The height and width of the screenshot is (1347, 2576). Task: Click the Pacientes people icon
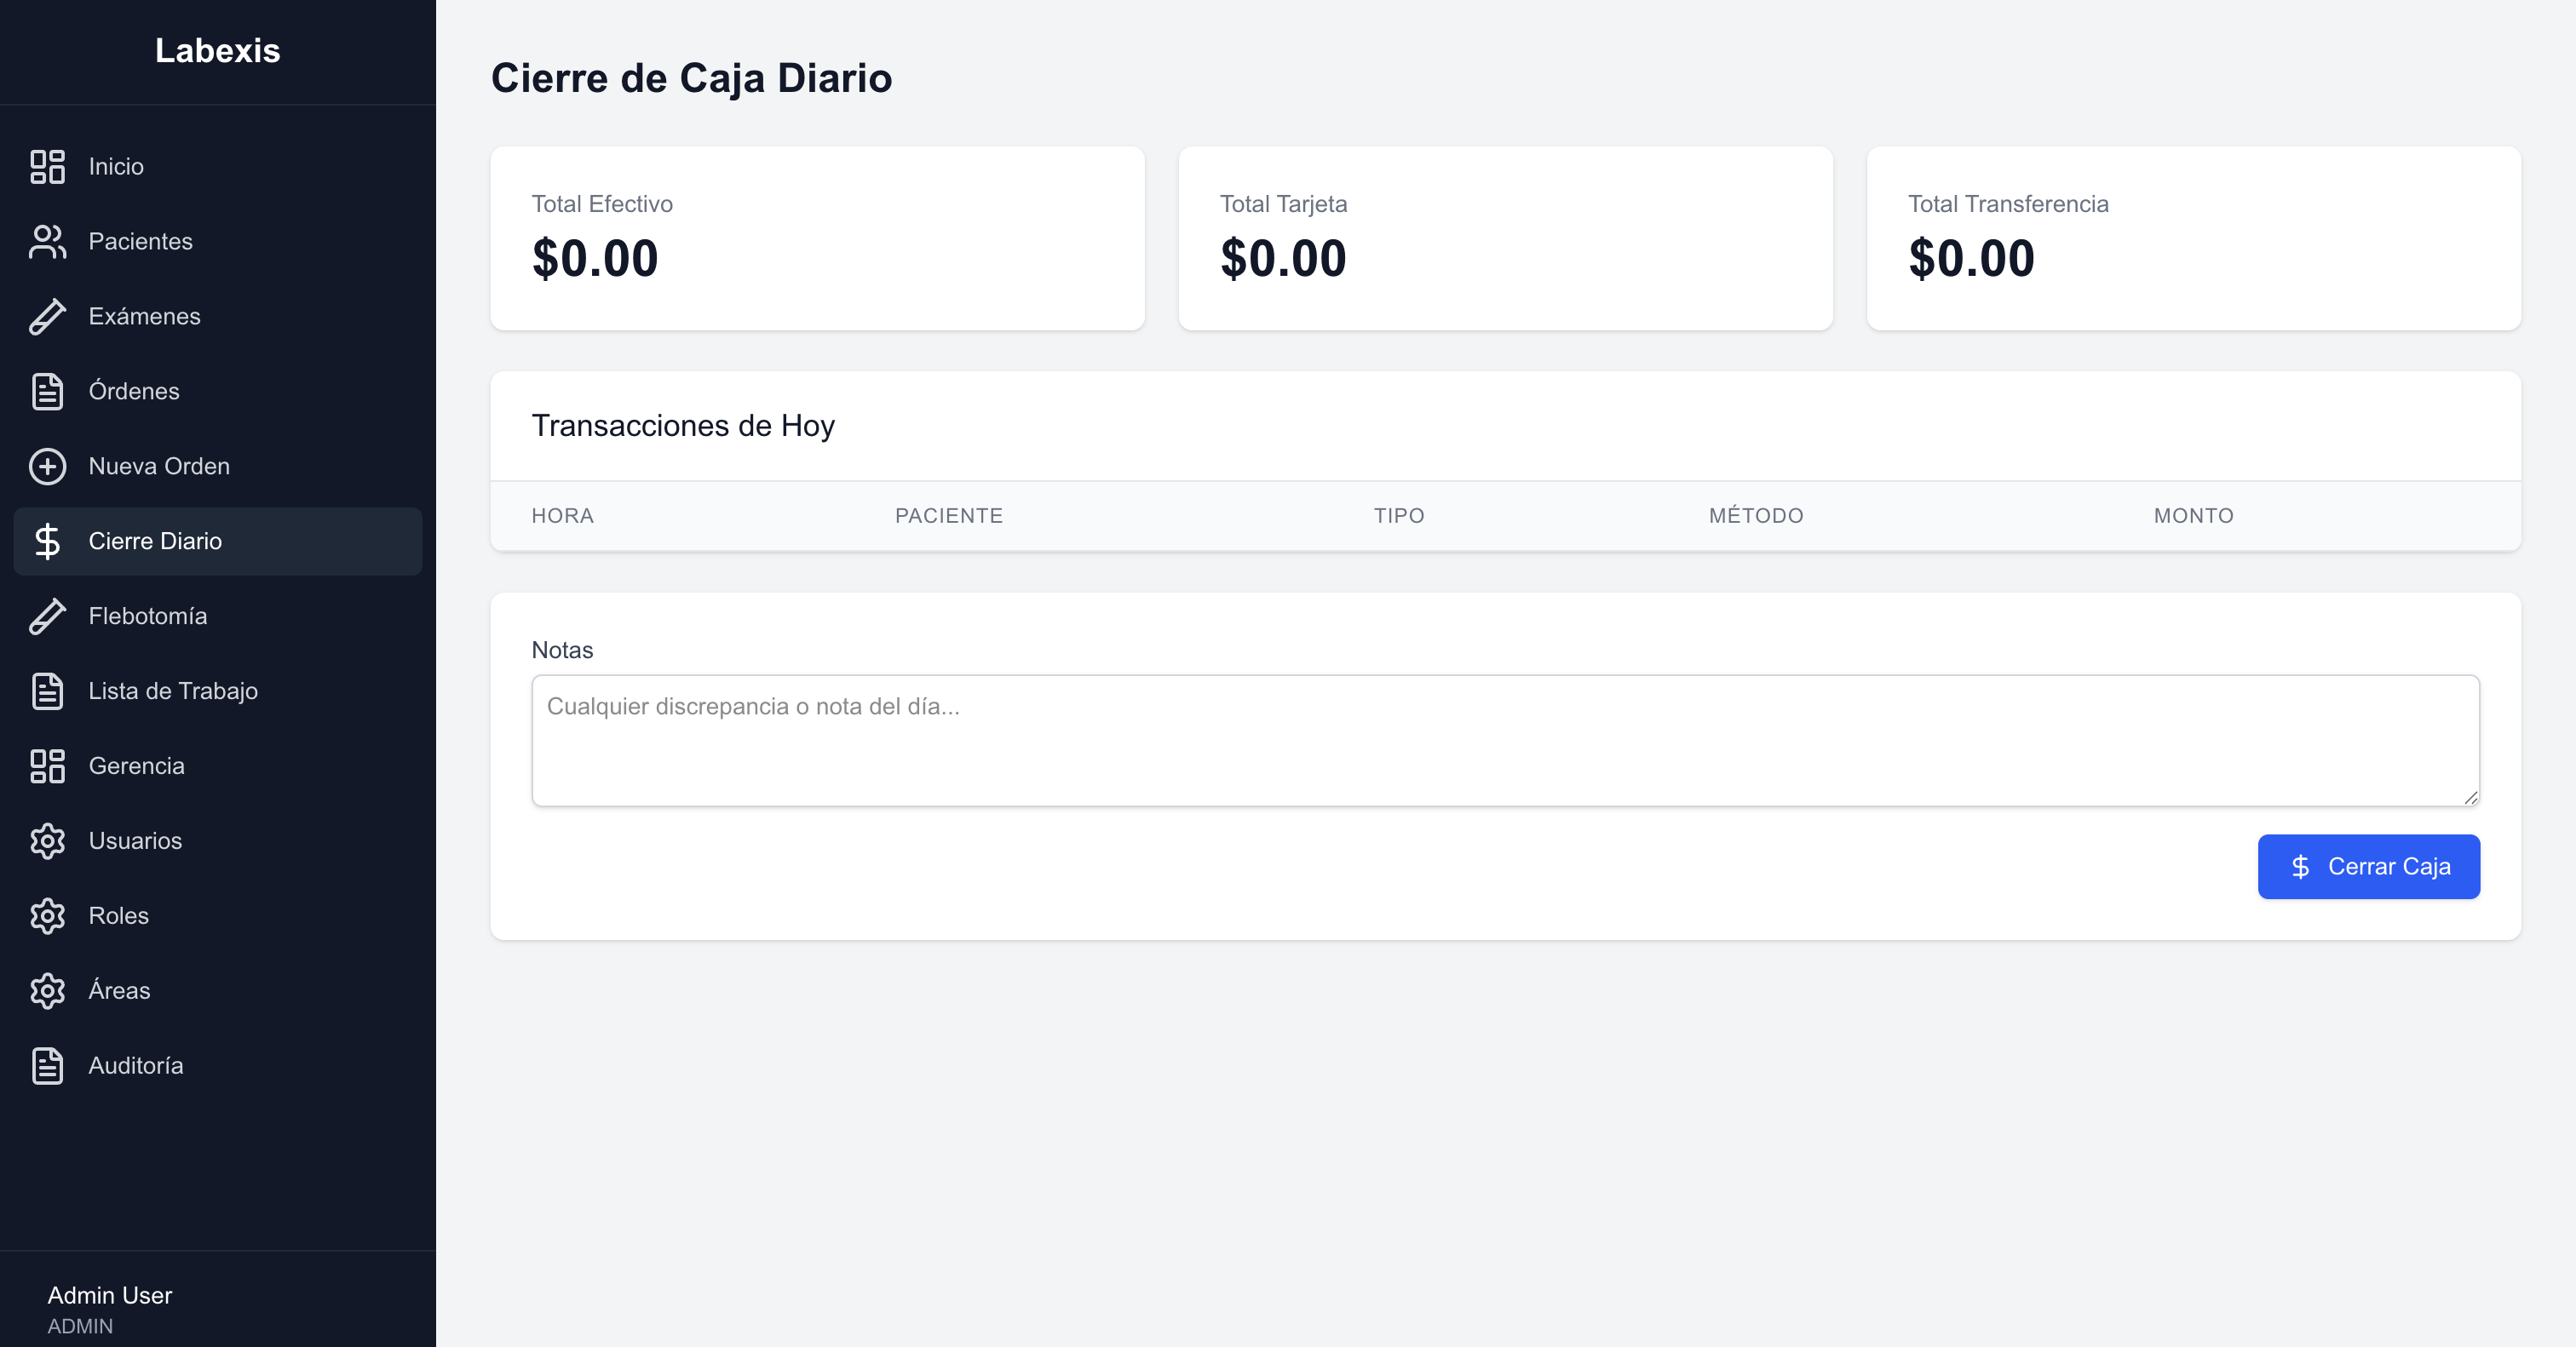point(47,241)
